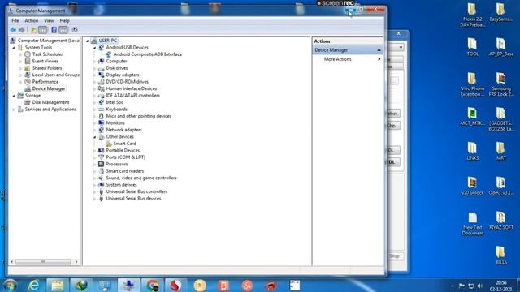Collapse the System Tools node arrow

point(14,48)
